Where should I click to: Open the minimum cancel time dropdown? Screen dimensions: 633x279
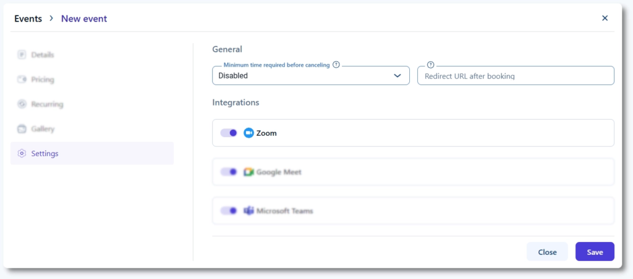[x=303, y=75]
